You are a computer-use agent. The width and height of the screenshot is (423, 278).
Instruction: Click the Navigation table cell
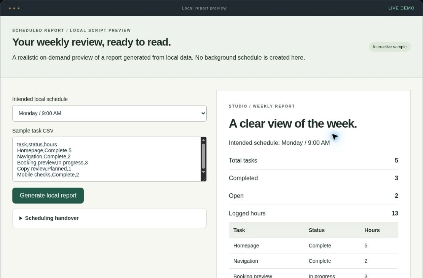[x=246, y=261]
